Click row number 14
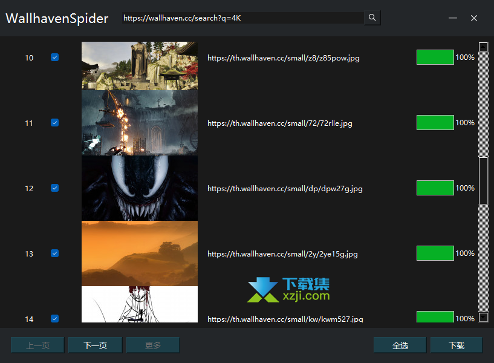The image size is (494, 363). (29, 319)
